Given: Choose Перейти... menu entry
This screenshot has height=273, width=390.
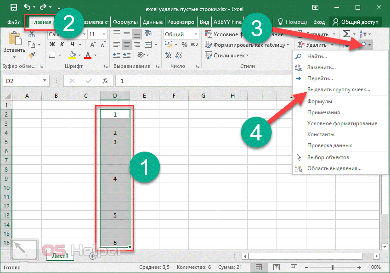Looking at the screenshot, I should (340, 78).
